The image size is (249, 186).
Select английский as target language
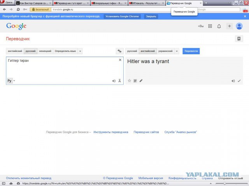point(148,51)
